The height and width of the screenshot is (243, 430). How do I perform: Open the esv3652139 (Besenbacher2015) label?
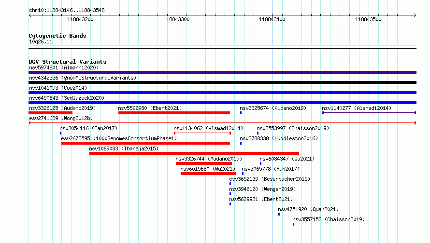[x=270, y=179]
